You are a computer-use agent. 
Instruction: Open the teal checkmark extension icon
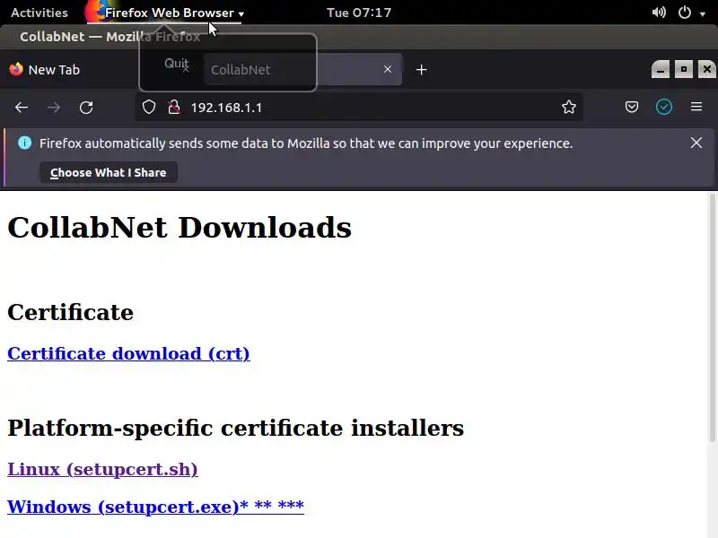point(664,107)
